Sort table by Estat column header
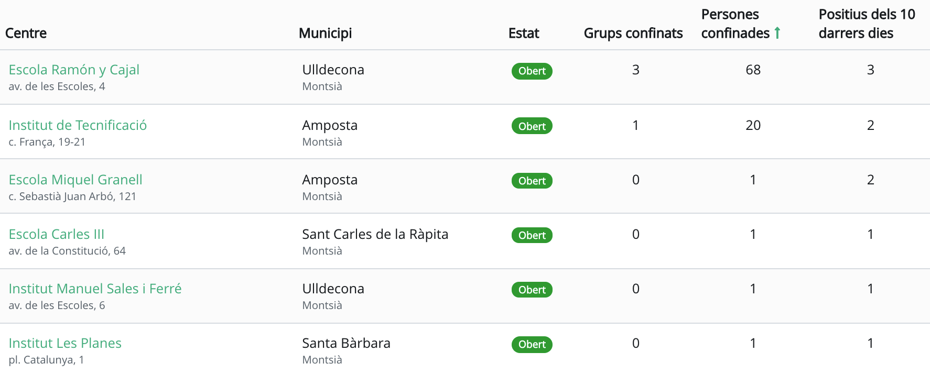Viewport: 930px width, 374px height. coord(524,33)
